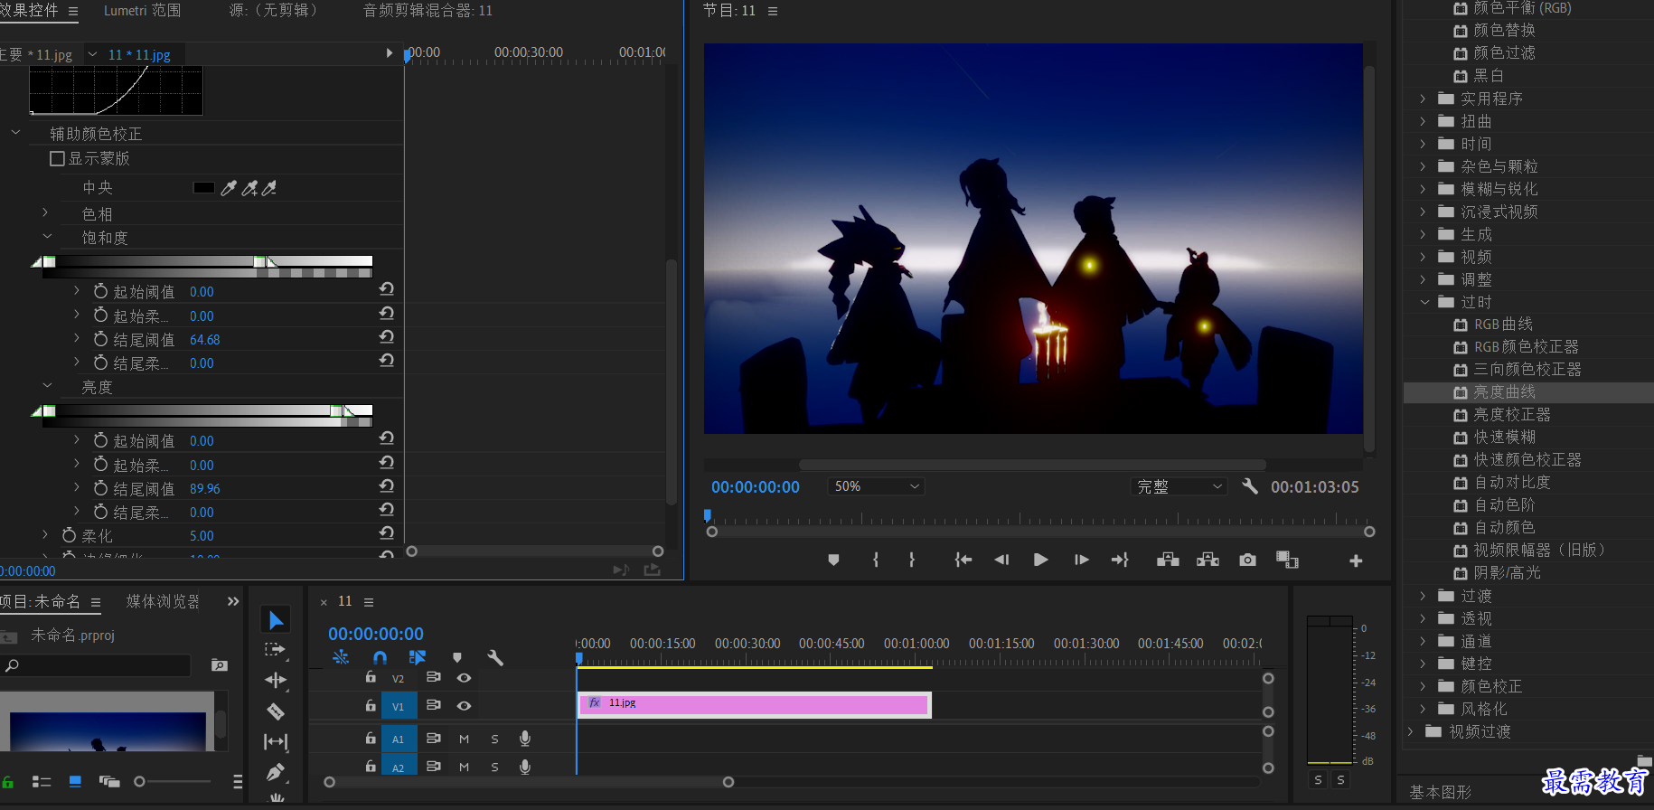
Task: Open the 媒体浏览器 tab
Action: 163,601
